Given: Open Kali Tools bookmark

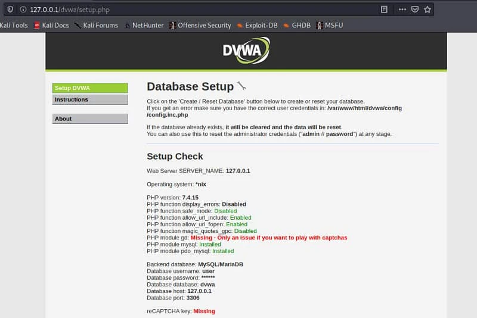Looking at the screenshot, I should (14, 26).
